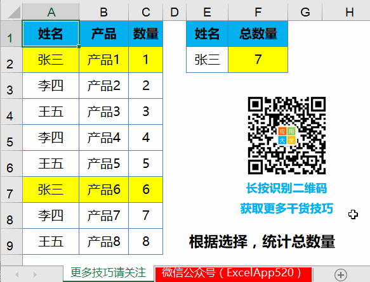370x282 pixels.
Task: Click the 获取更多干货技巧 text
Action: 286,208
